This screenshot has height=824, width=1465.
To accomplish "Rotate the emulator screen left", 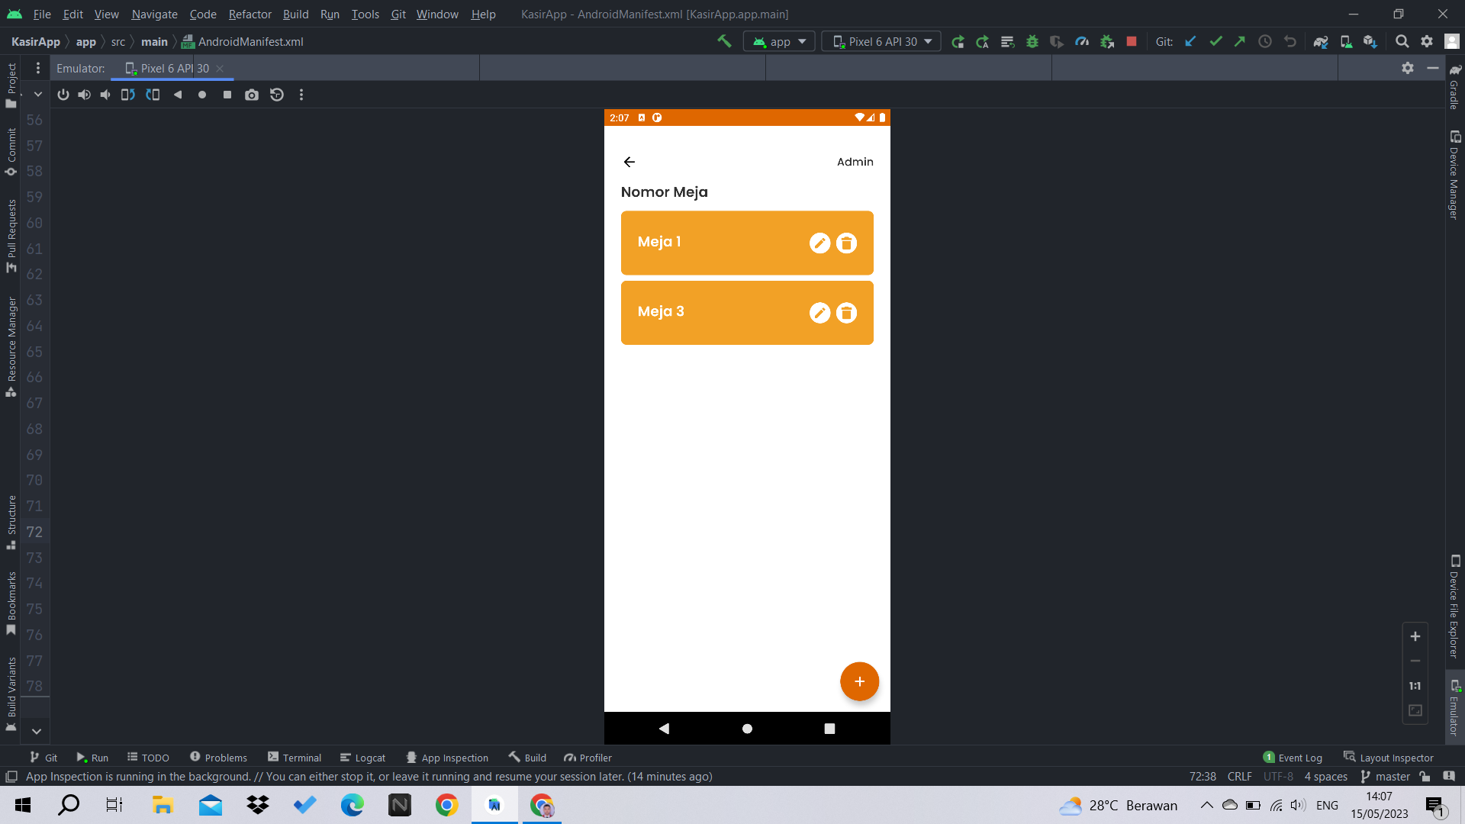I will tap(127, 95).
